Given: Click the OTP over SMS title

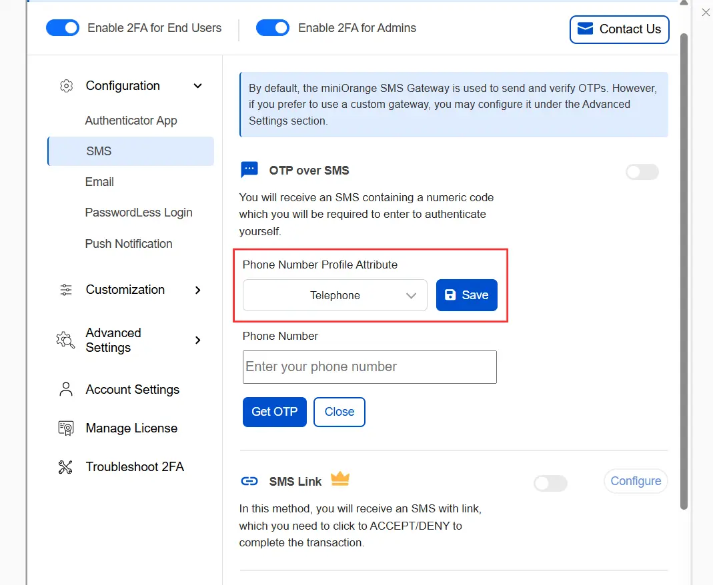Looking at the screenshot, I should click(x=309, y=171).
